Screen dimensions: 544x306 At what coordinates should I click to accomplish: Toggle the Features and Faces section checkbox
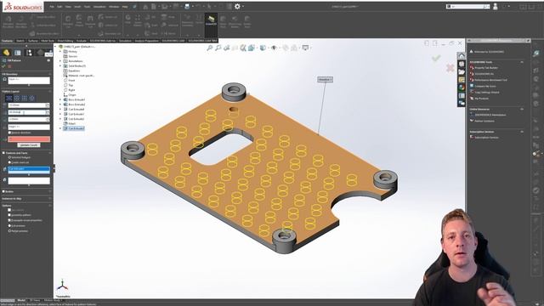[3, 153]
